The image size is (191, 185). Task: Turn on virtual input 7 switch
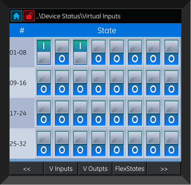(153, 52)
